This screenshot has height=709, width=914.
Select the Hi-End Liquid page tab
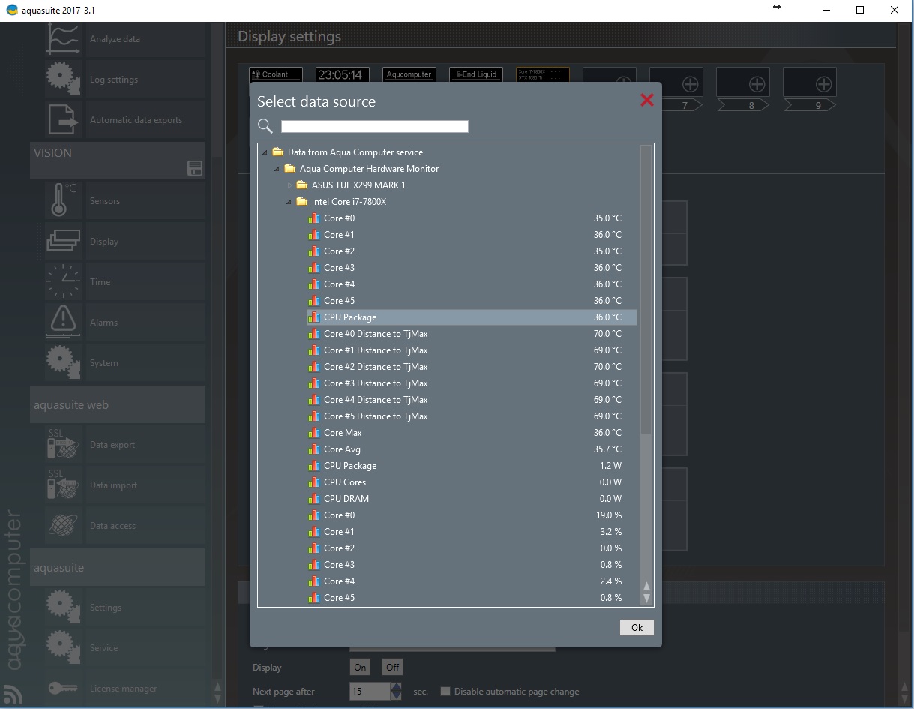point(476,75)
